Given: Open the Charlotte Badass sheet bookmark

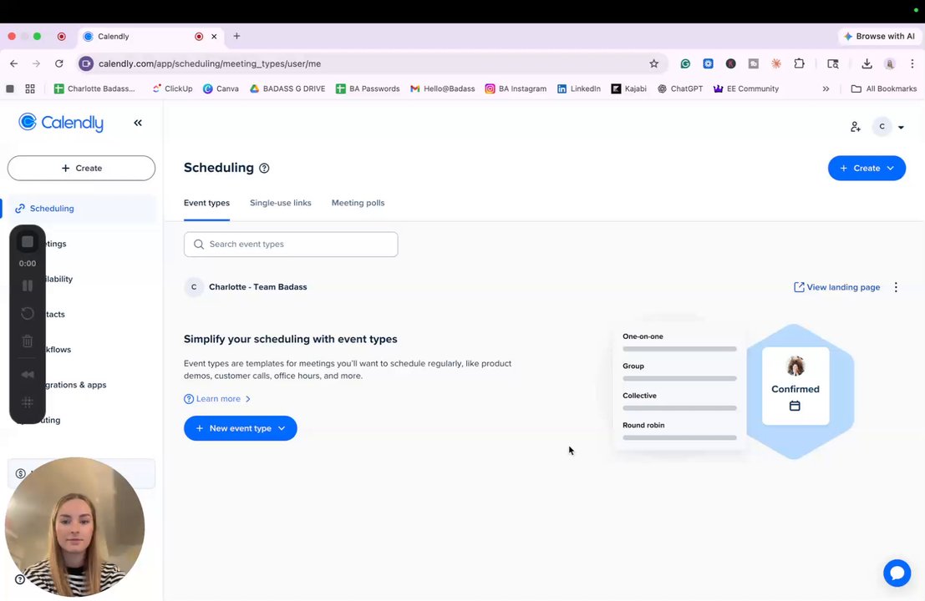Looking at the screenshot, I should tap(94, 89).
